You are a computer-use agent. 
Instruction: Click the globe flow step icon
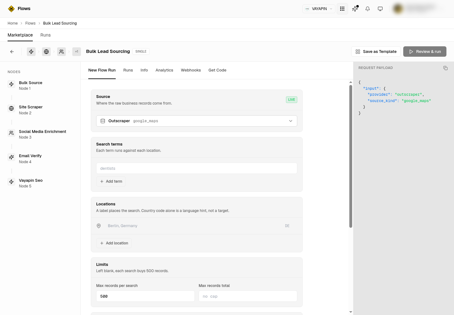coord(46,52)
